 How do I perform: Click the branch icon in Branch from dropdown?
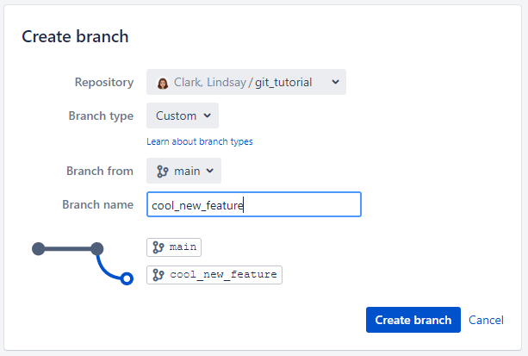click(162, 172)
